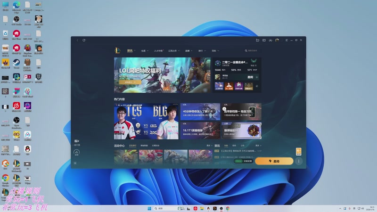Open the folder icon in the launcher title bar
The height and width of the screenshot is (212, 377).
[x=257, y=40]
